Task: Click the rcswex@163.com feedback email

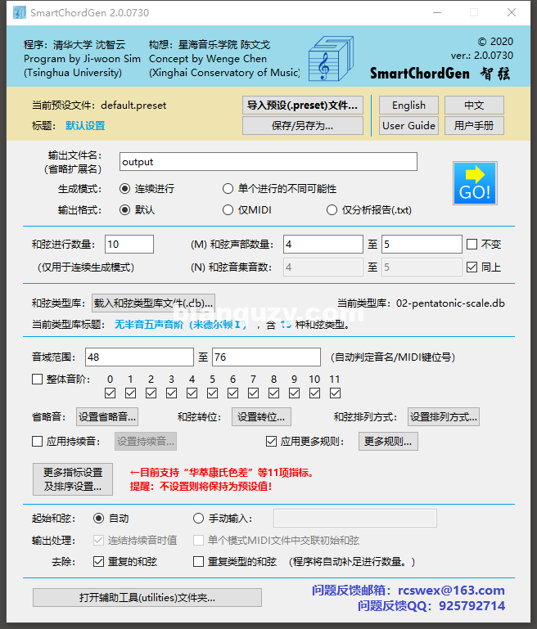Action: coord(451,591)
